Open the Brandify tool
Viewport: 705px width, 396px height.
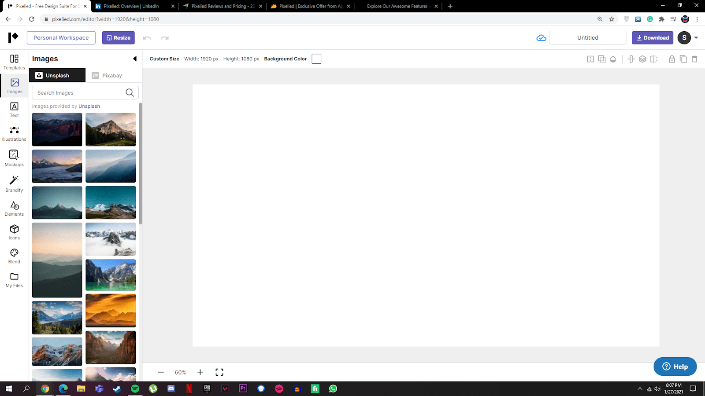14,183
